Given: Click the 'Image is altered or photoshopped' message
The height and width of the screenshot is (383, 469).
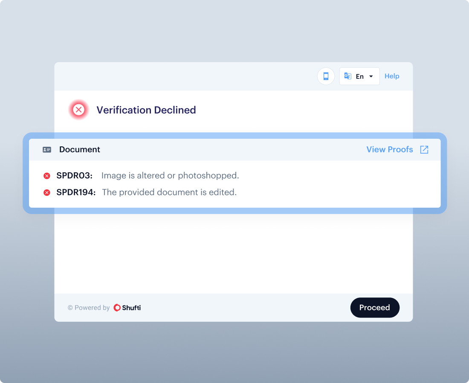Looking at the screenshot, I should coord(170,175).
